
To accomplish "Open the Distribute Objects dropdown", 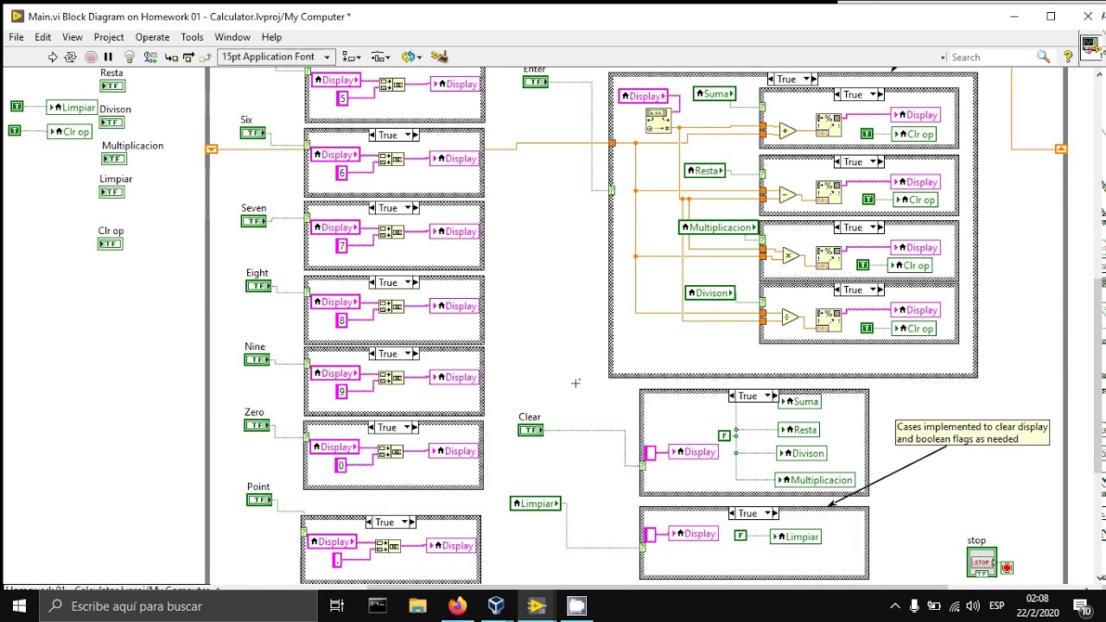I will click(x=381, y=57).
